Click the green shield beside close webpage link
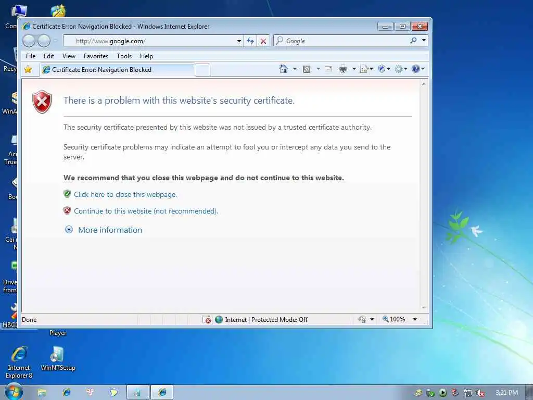533x400 pixels. (x=67, y=194)
